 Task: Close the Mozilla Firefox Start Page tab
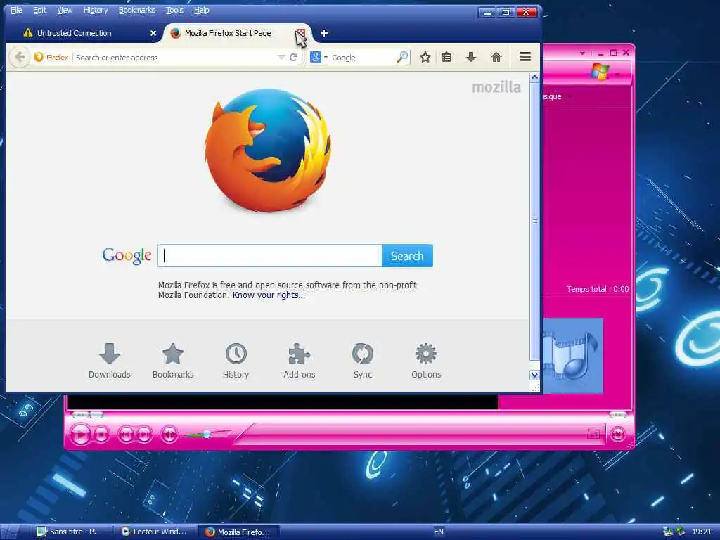click(301, 33)
